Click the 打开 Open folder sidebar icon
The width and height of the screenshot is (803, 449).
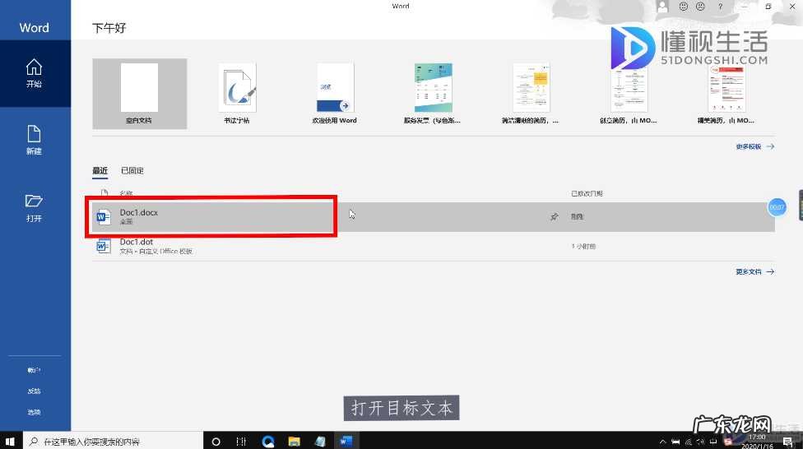[35, 207]
